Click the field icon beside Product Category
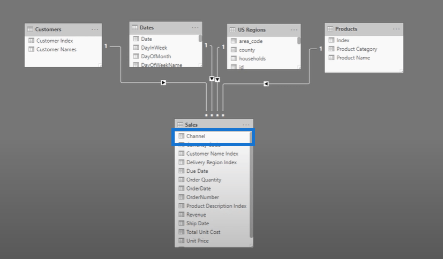 tap(331, 49)
